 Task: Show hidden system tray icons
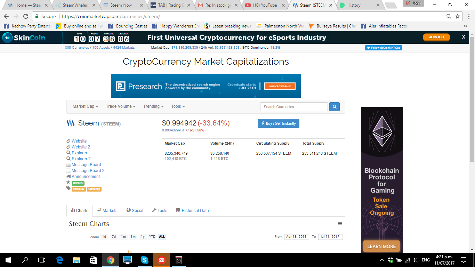click(382, 260)
